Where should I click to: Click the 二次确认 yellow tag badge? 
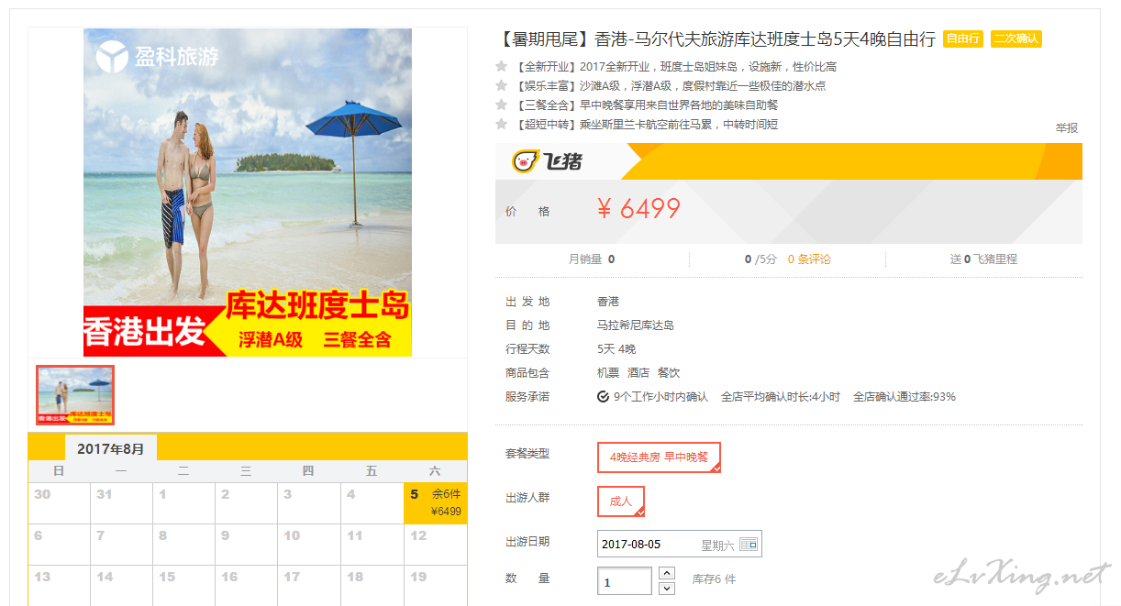[x=1016, y=39]
